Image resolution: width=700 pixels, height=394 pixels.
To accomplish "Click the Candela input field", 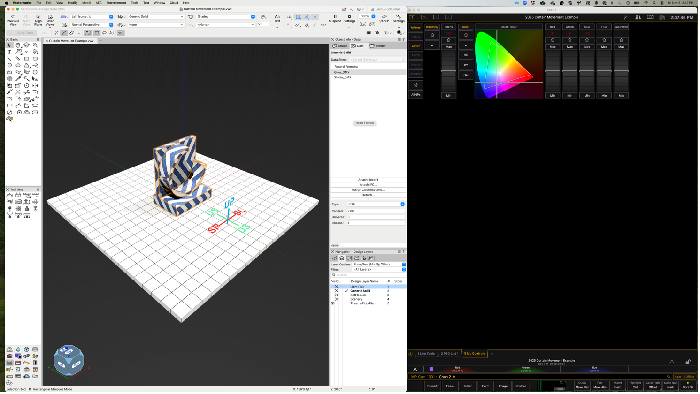I will [x=376, y=211].
